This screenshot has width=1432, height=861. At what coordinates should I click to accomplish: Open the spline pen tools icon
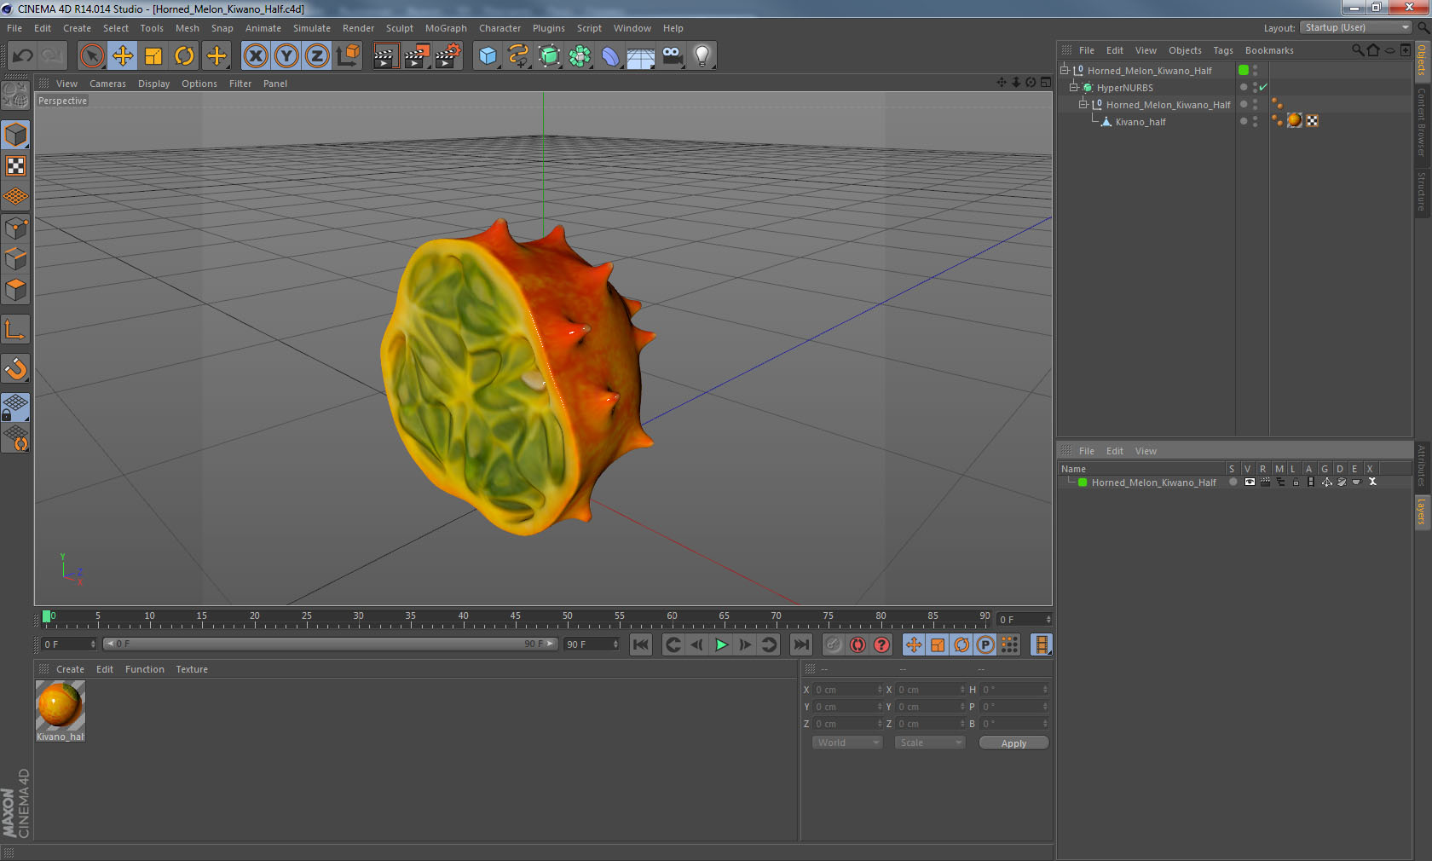click(518, 56)
